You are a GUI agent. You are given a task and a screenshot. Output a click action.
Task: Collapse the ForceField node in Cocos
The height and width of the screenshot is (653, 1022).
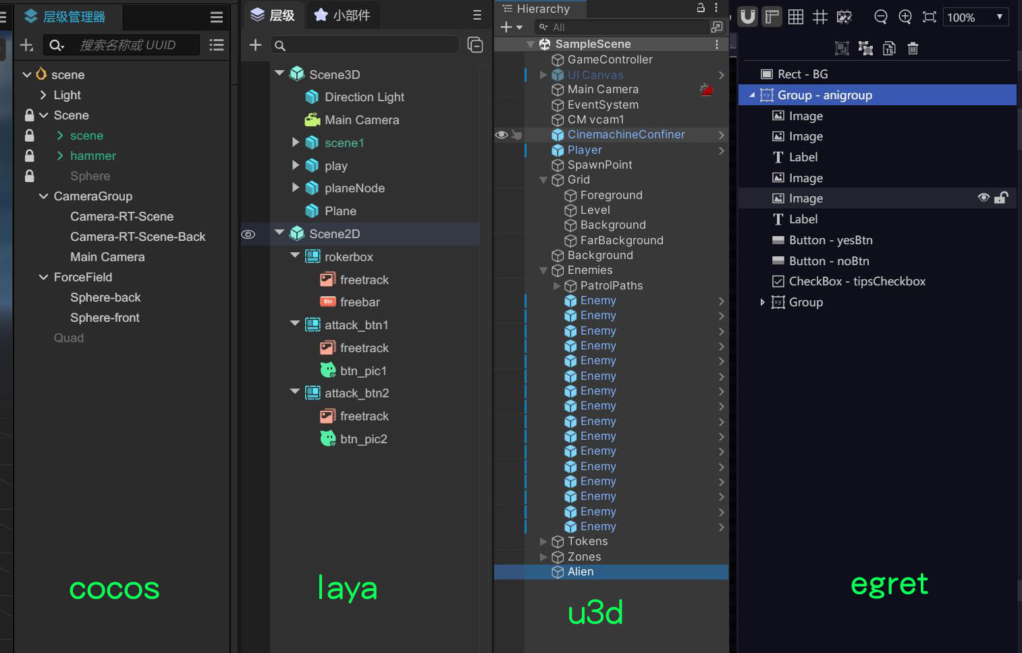tap(43, 277)
